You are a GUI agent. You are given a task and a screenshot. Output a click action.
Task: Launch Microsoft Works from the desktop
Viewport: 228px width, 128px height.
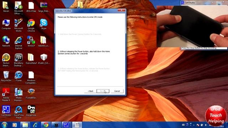click(19, 25)
